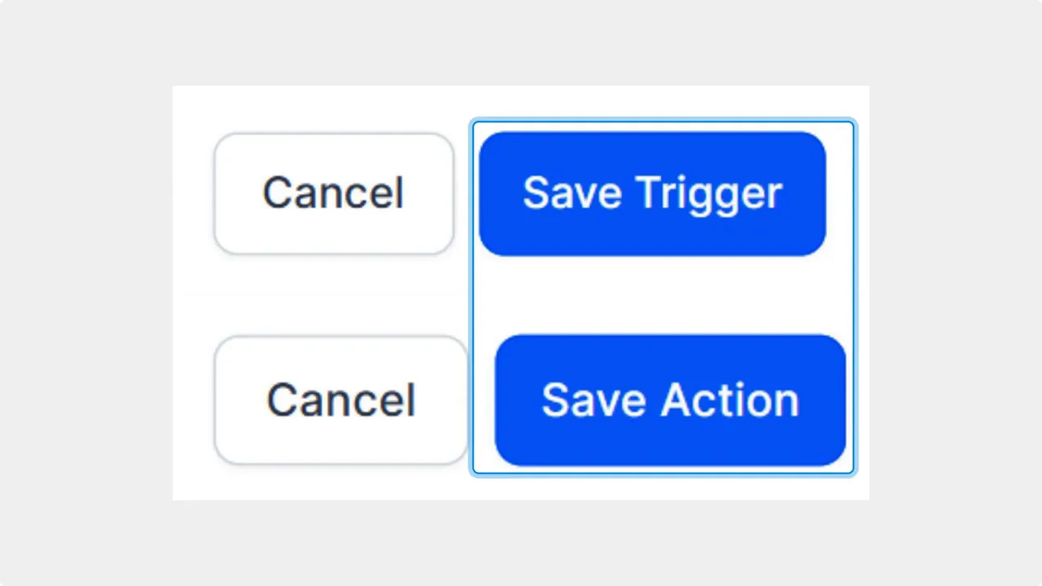Click inside the highlighted selection region

click(663, 297)
